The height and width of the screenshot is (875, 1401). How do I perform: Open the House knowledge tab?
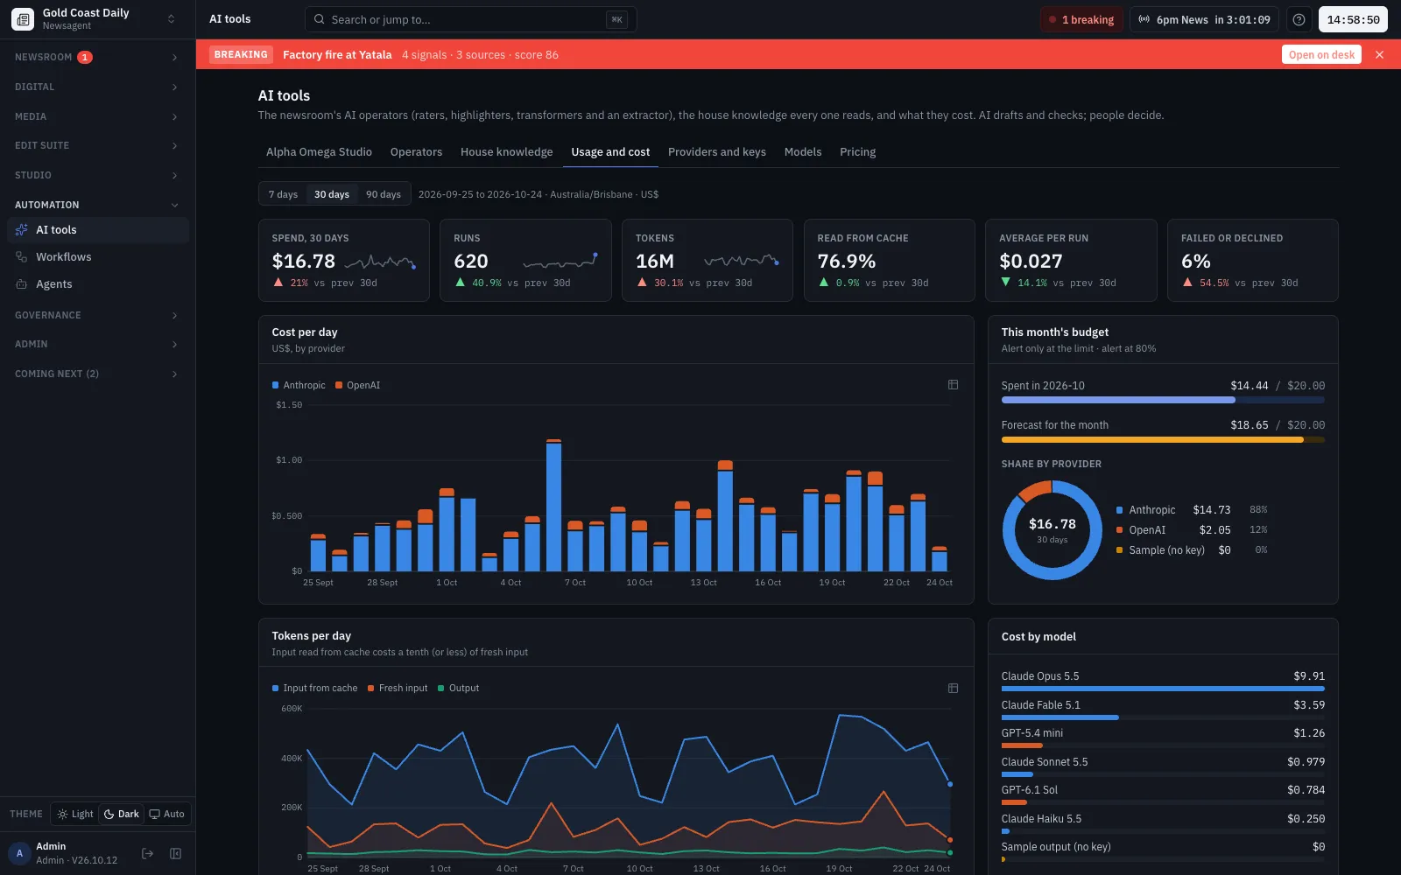click(507, 152)
